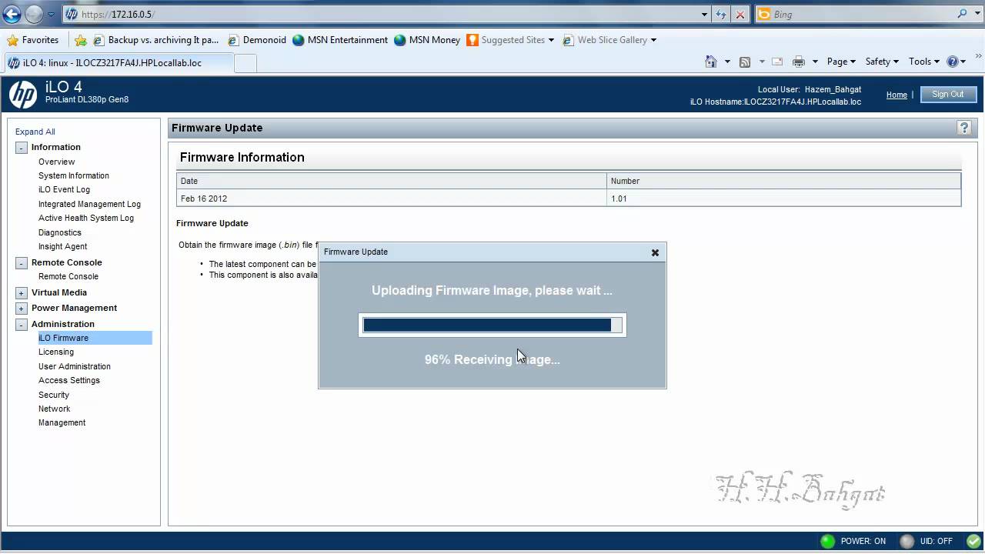Click the Expand All link
The height and width of the screenshot is (554, 985).
35,132
